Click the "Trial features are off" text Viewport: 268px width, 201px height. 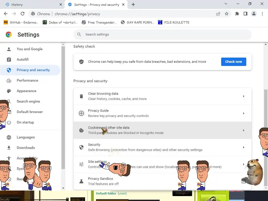pos(103,184)
